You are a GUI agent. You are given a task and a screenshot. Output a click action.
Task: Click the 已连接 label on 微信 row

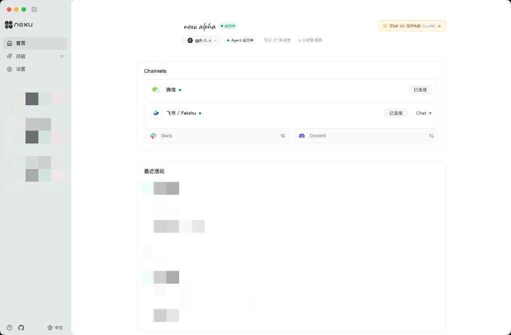(420, 90)
